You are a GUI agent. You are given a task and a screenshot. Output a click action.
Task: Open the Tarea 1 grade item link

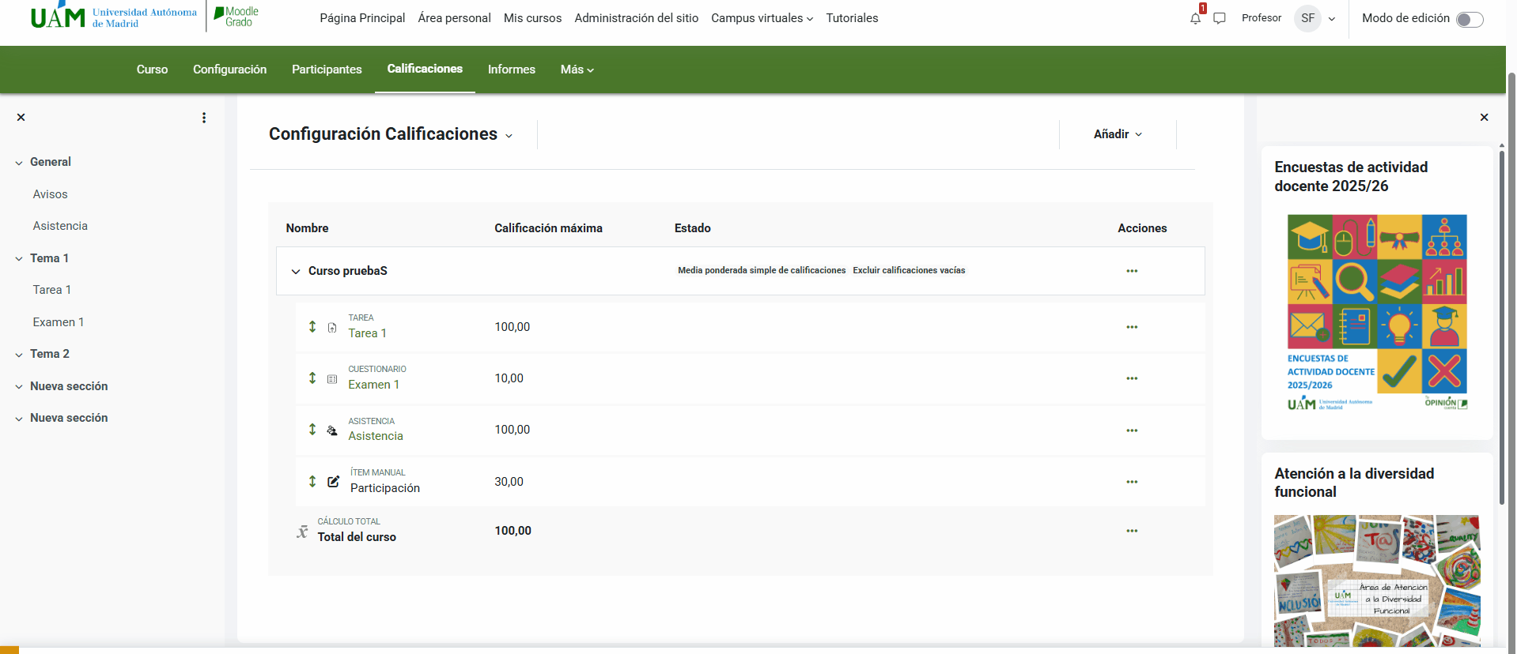(367, 333)
